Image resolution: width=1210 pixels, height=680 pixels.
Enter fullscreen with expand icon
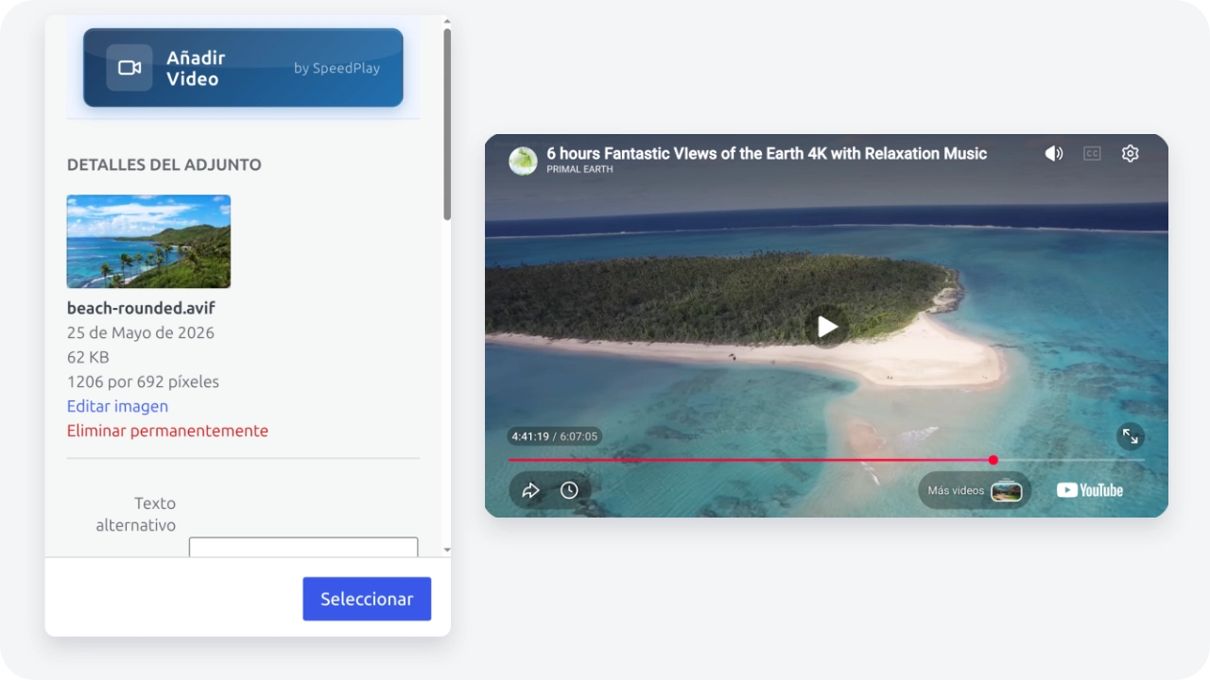tap(1130, 436)
